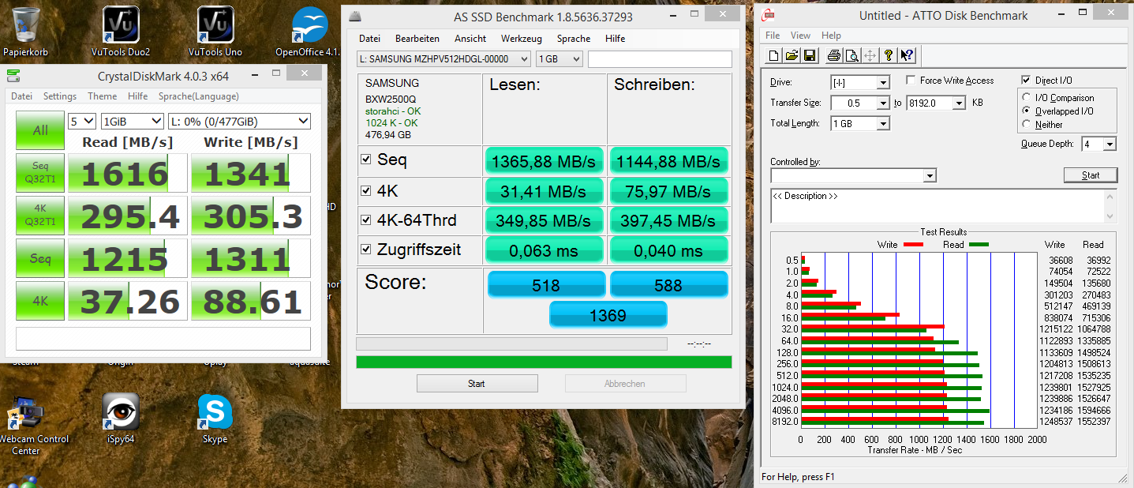
Task: Click the New file icon in ATTO
Action: point(775,55)
